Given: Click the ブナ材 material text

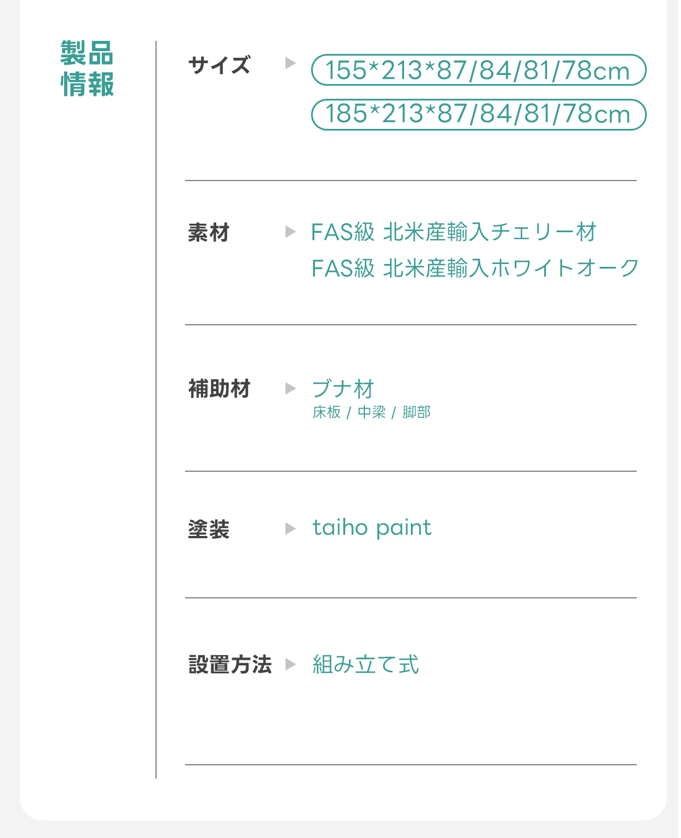Looking at the screenshot, I should click(x=343, y=389).
